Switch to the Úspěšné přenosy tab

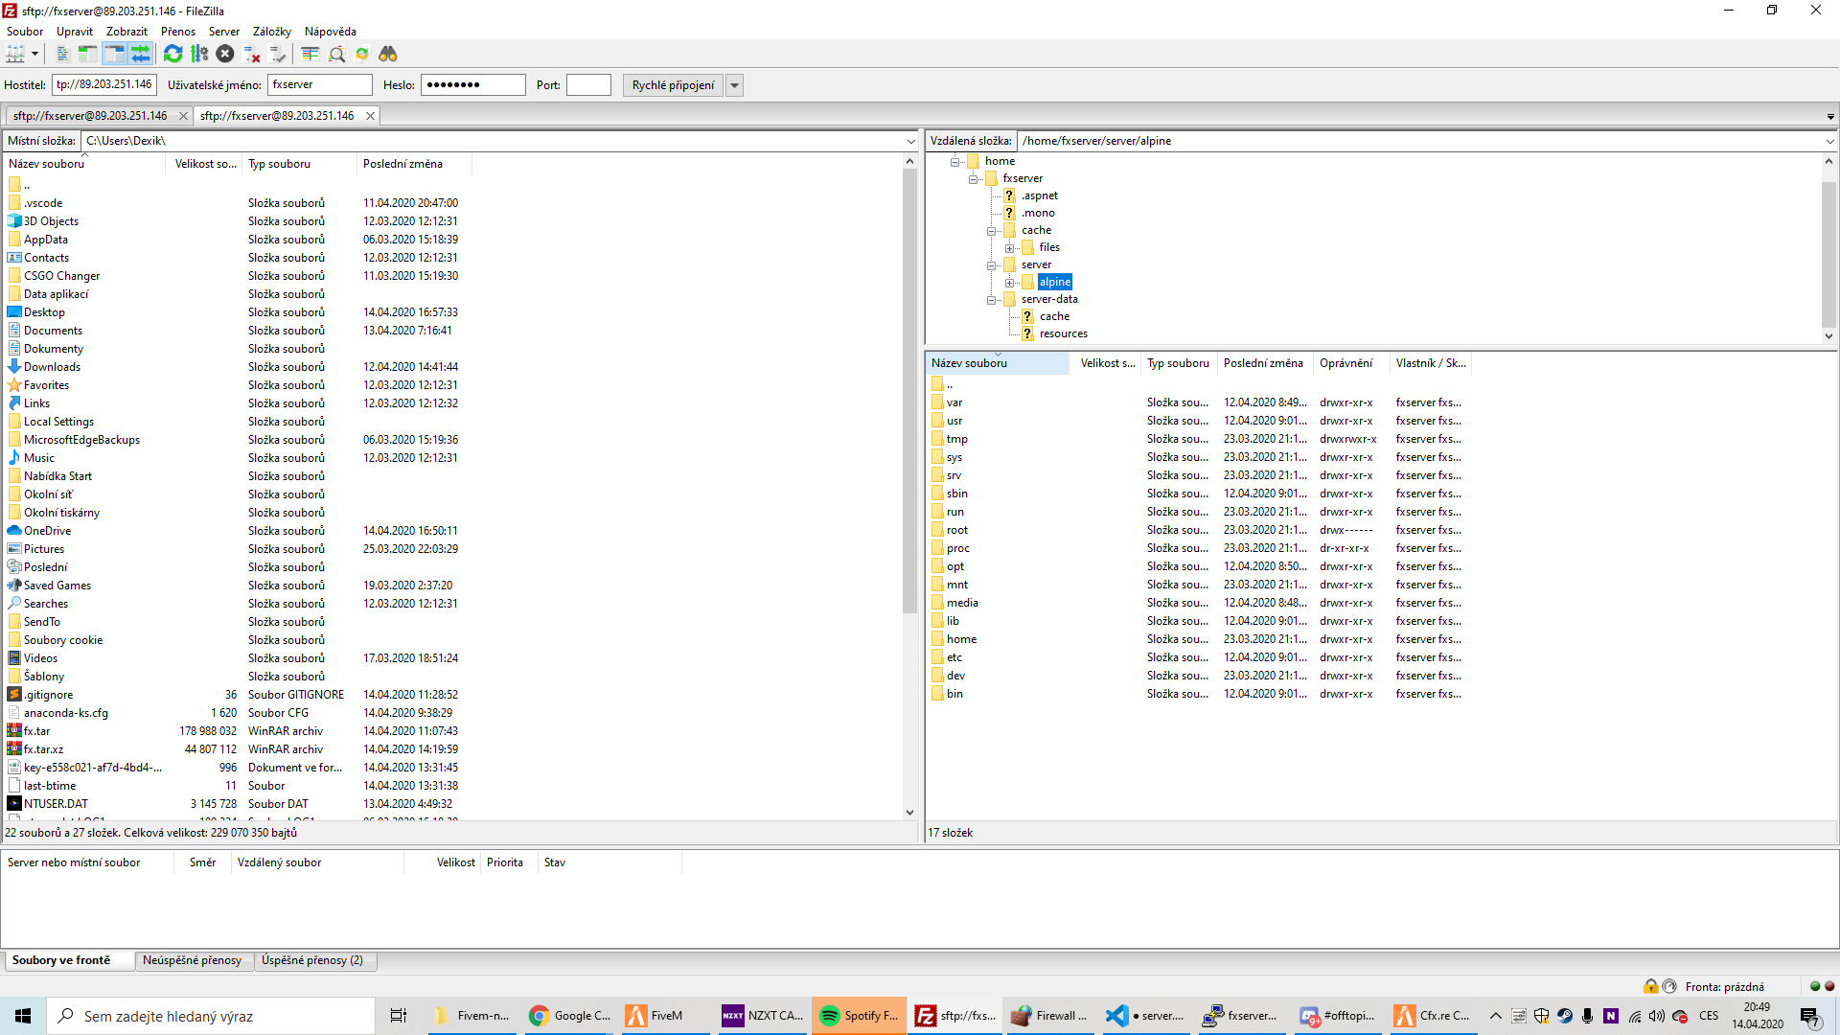coord(314,960)
